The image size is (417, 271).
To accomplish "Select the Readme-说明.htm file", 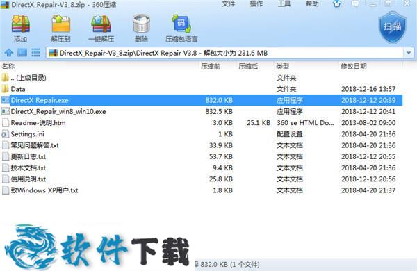I will [202, 122].
